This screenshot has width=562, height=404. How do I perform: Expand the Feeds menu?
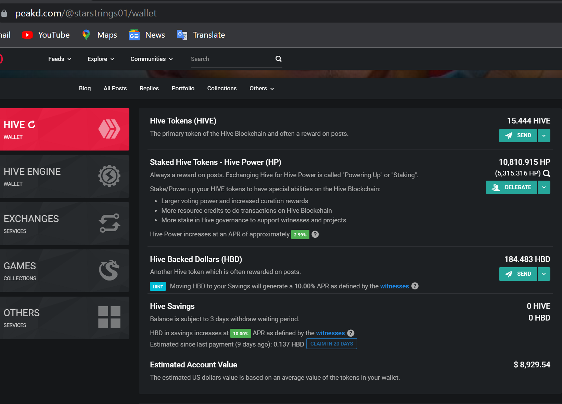60,59
